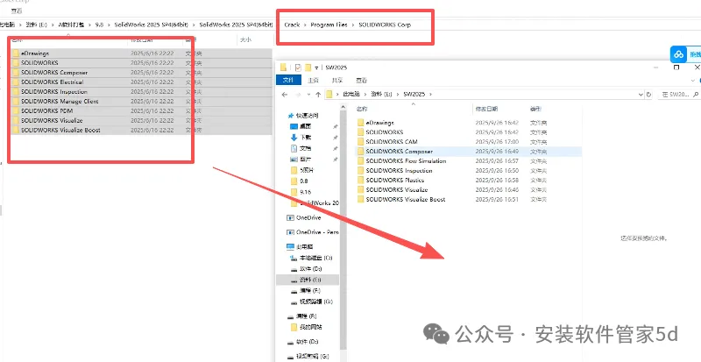Click Crack in the back window breadcrumb
Image resolution: width=701 pixels, height=362 pixels.
[292, 25]
